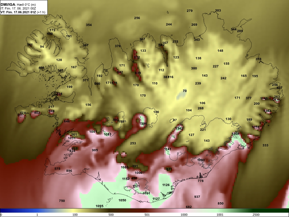
Task: Click the map value 253
Action: [133, 144]
